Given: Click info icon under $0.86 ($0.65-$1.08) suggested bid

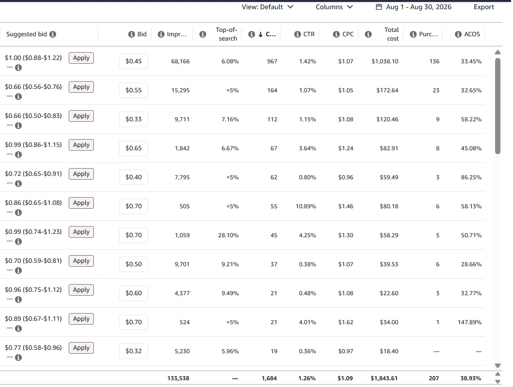Looking at the screenshot, I should click(19, 213).
